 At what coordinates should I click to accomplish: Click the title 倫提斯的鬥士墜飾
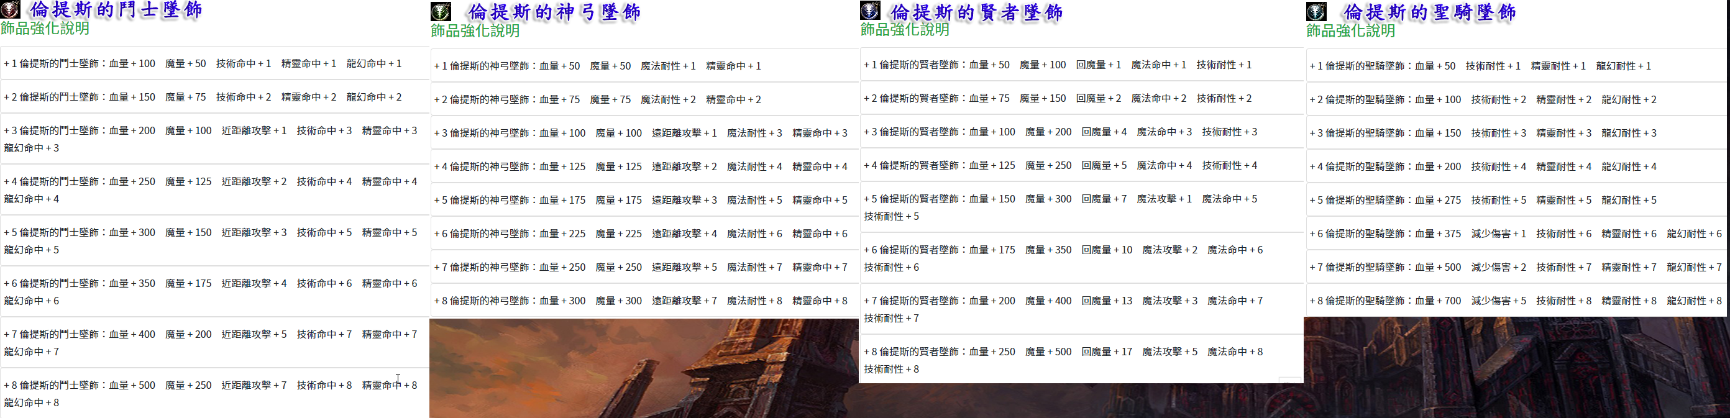[116, 10]
